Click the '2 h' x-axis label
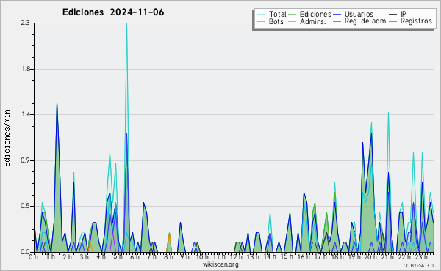Image resolution: width=441 pixels, height=271 pixels. (x=68, y=257)
